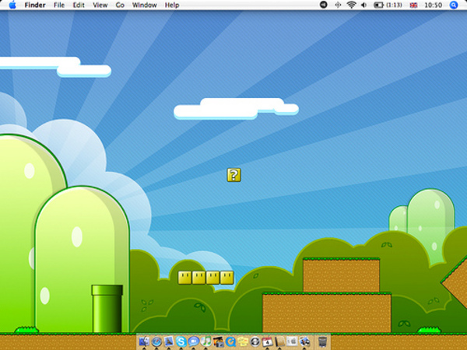Click the grey diamond-shaped status icon in the menu bar

tap(338, 5)
